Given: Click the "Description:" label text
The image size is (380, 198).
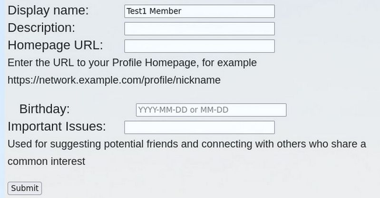Looking at the screenshot, I should [x=41, y=28].
